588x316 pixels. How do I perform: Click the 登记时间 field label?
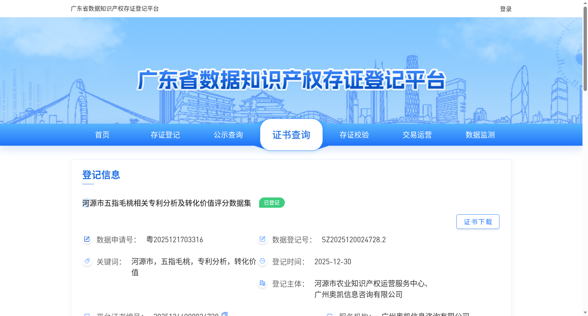pyautogui.click(x=288, y=262)
